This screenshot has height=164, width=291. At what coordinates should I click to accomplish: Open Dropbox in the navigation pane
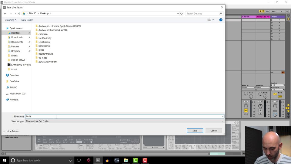point(14,75)
